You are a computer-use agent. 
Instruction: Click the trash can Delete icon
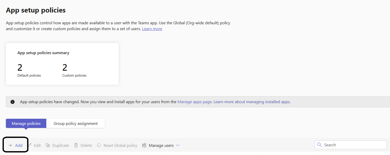click(76, 145)
